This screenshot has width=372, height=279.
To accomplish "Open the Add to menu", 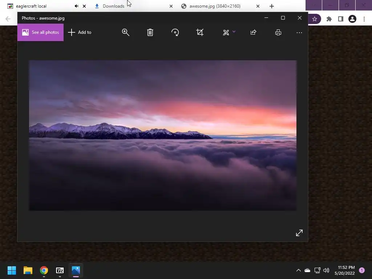I will click(80, 32).
